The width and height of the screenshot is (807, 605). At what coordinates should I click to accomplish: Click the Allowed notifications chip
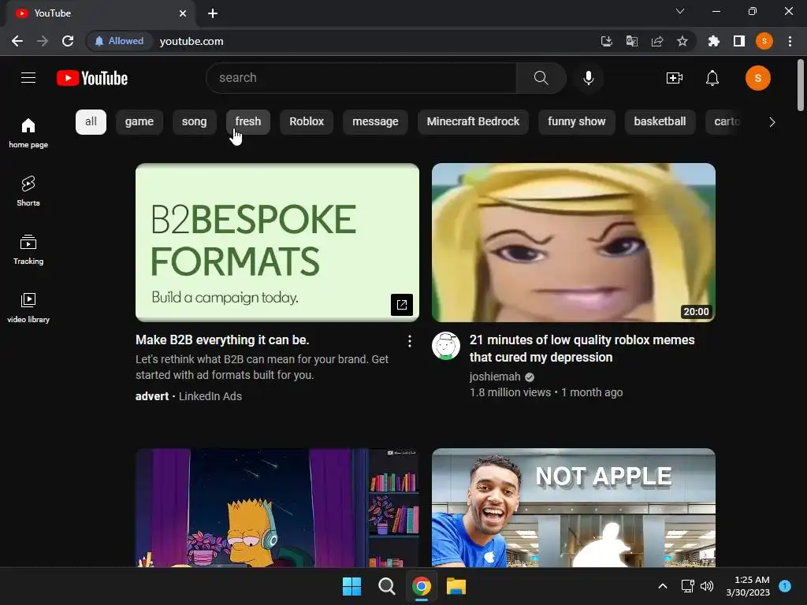pyautogui.click(x=119, y=41)
